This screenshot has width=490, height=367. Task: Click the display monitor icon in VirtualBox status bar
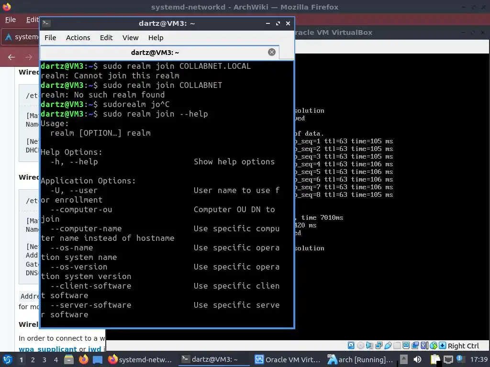[x=406, y=345]
